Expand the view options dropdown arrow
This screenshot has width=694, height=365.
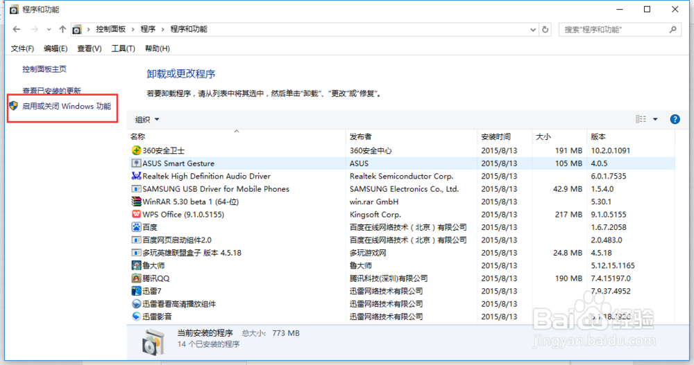click(656, 119)
